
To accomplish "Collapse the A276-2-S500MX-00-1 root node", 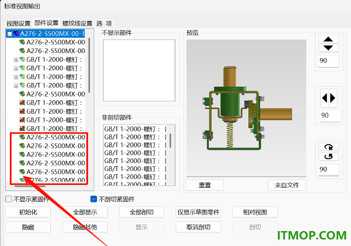I will 10,34.
